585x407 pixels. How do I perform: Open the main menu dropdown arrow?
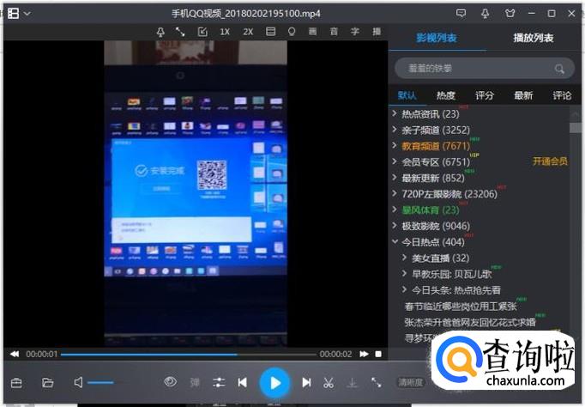pos(27,14)
